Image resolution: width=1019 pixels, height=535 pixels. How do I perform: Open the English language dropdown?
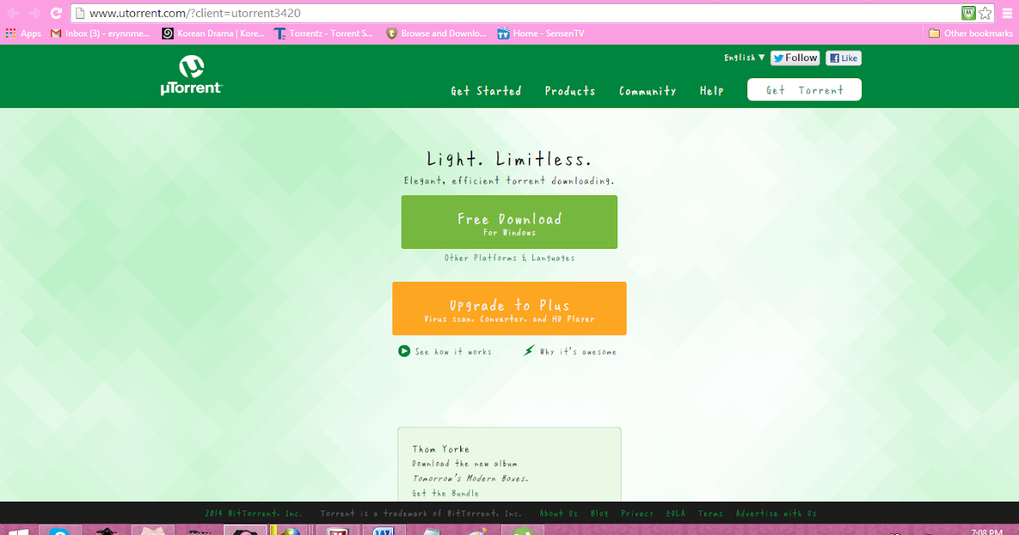[x=744, y=58]
